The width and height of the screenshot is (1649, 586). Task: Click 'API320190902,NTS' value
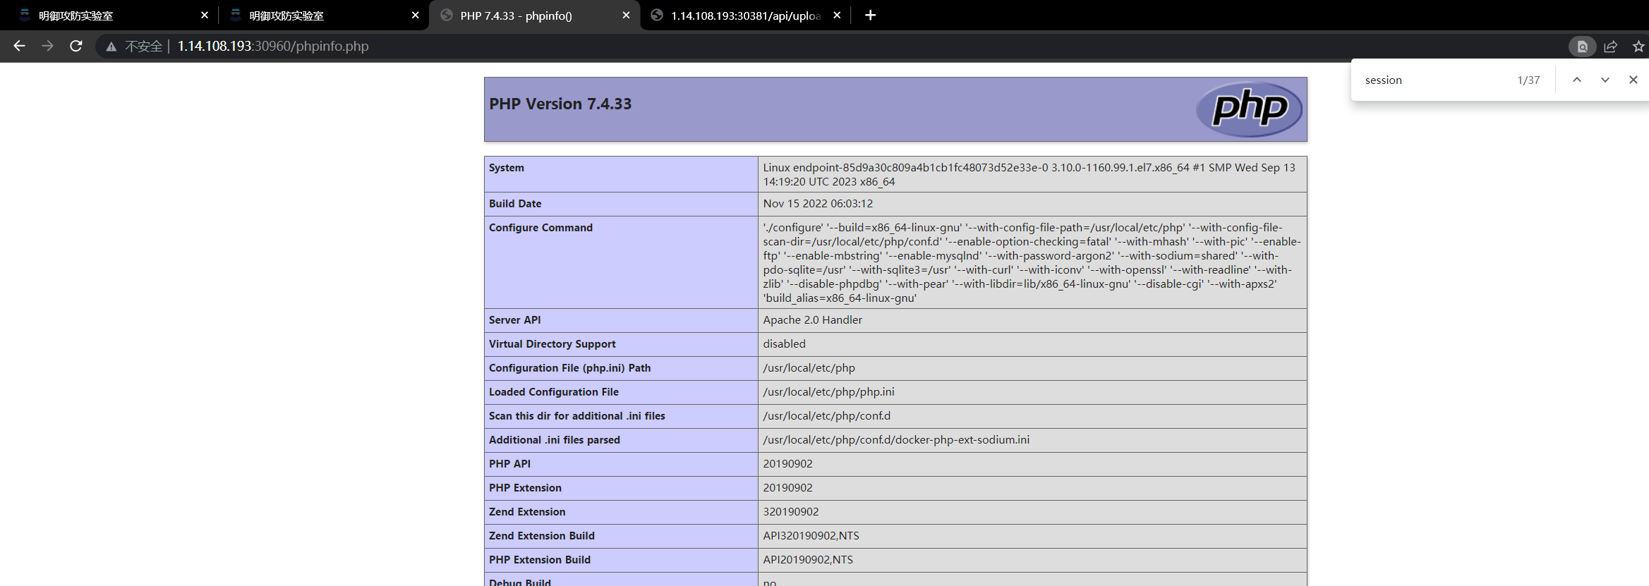tap(811, 536)
